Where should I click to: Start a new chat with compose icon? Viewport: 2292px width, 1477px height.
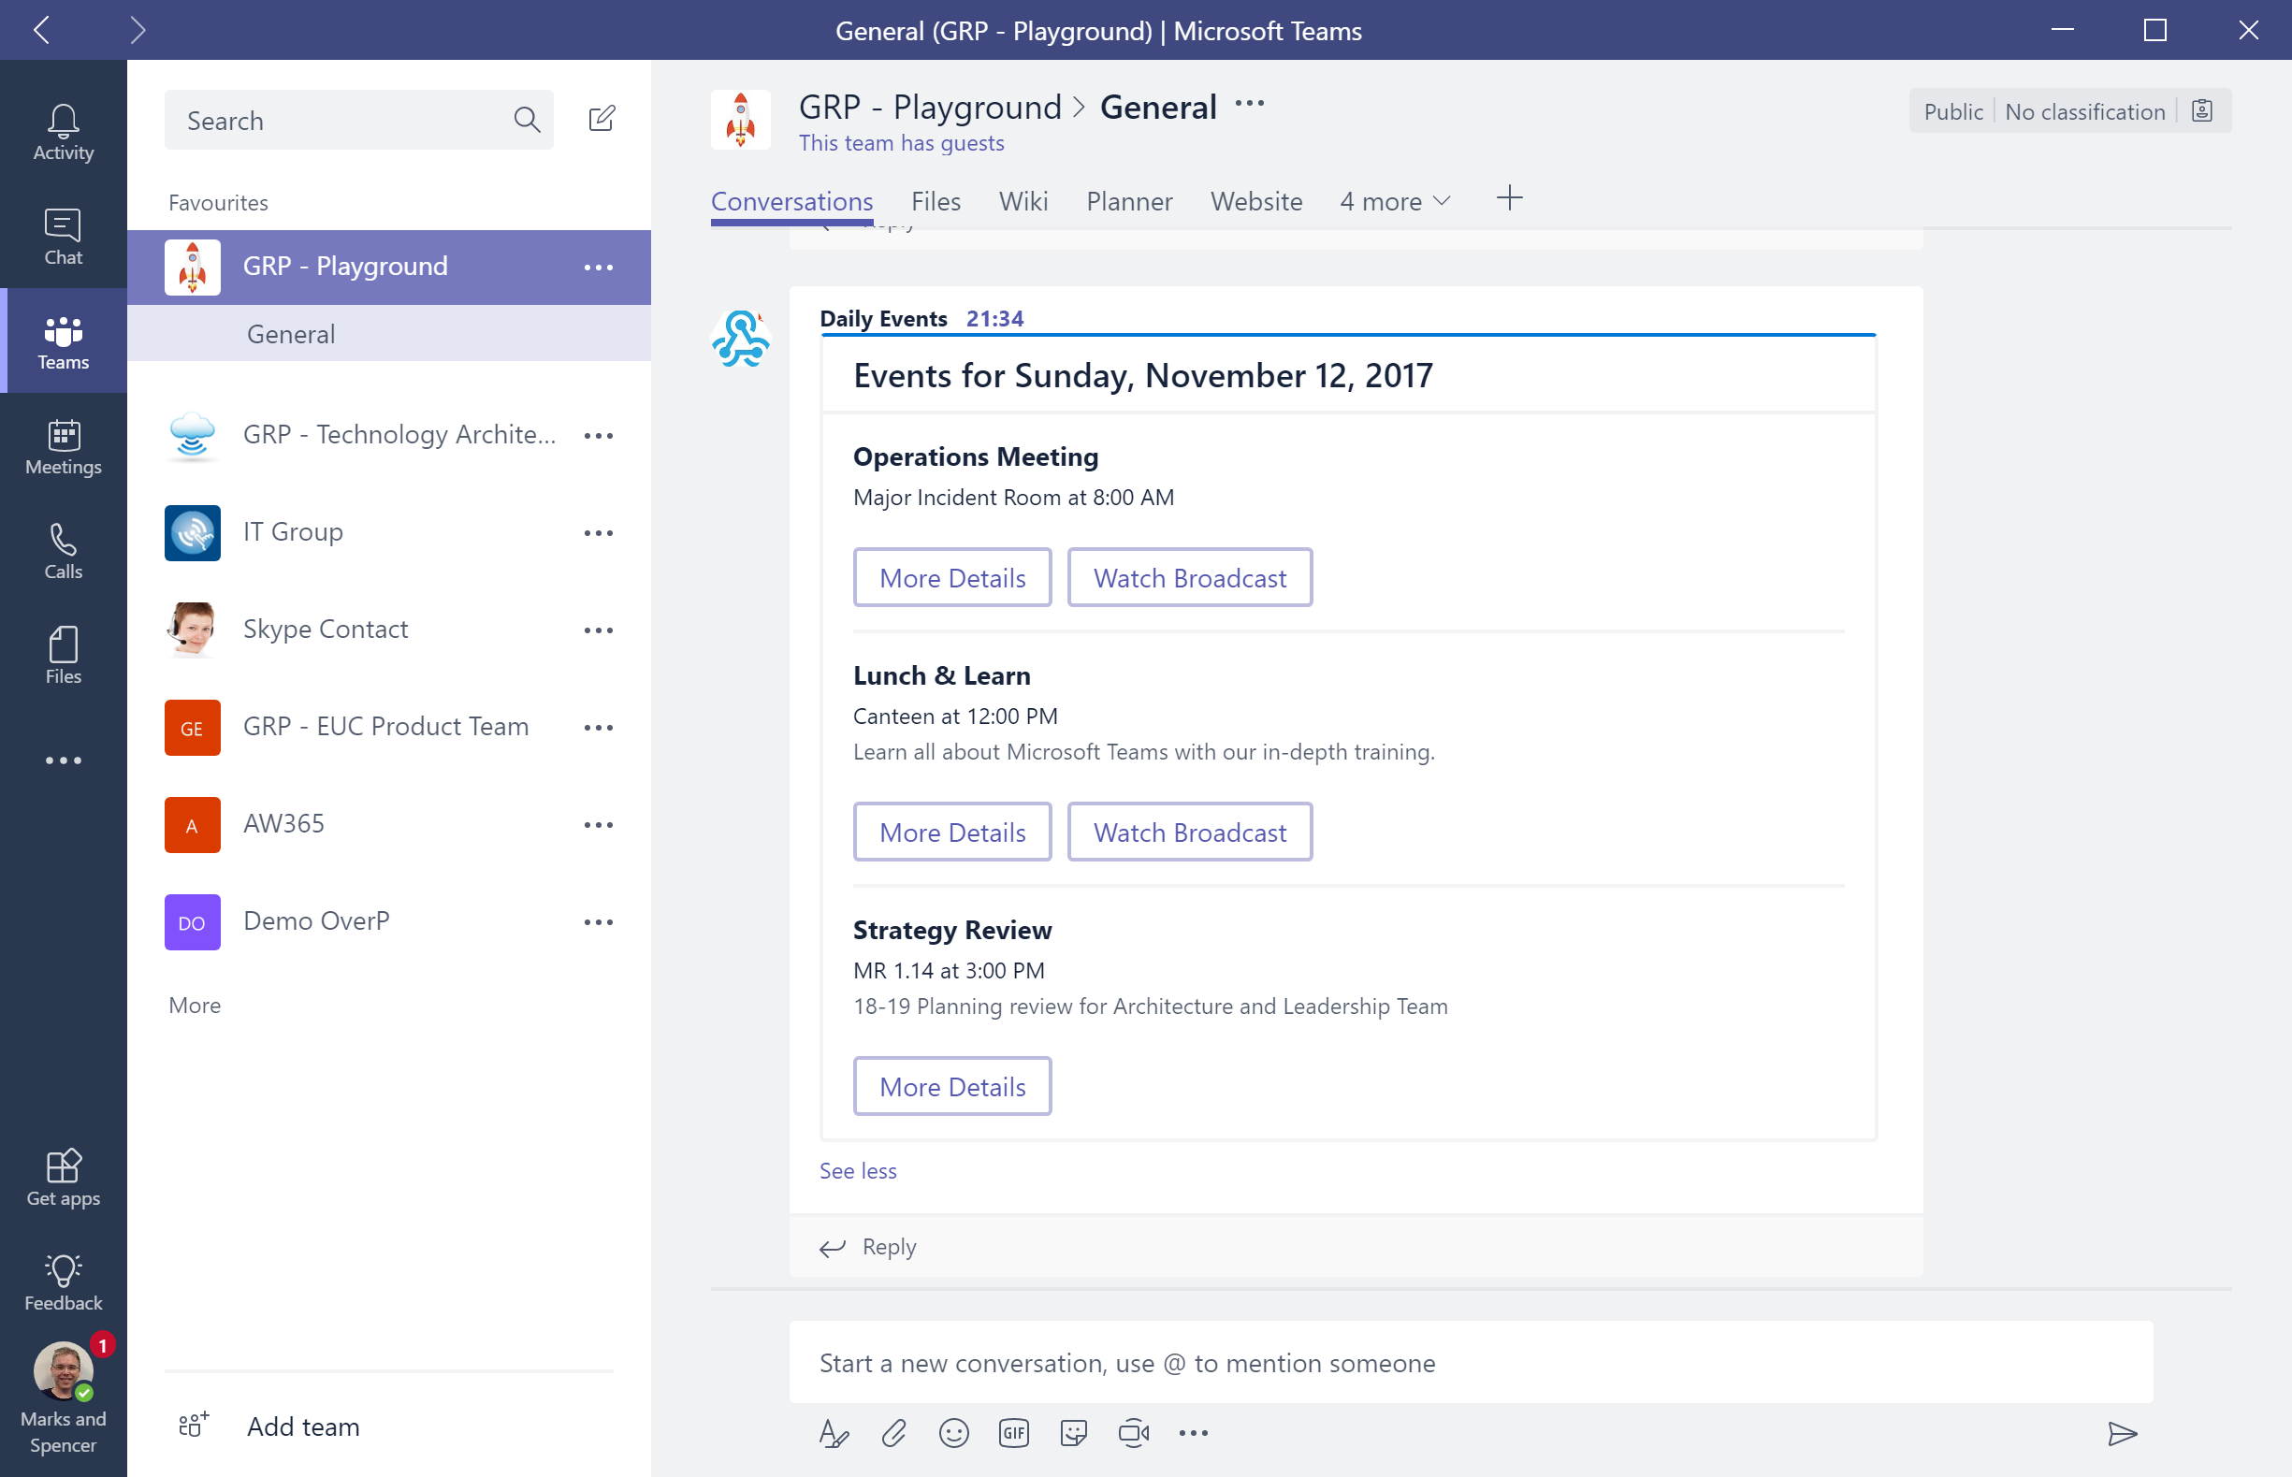(602, 119)
